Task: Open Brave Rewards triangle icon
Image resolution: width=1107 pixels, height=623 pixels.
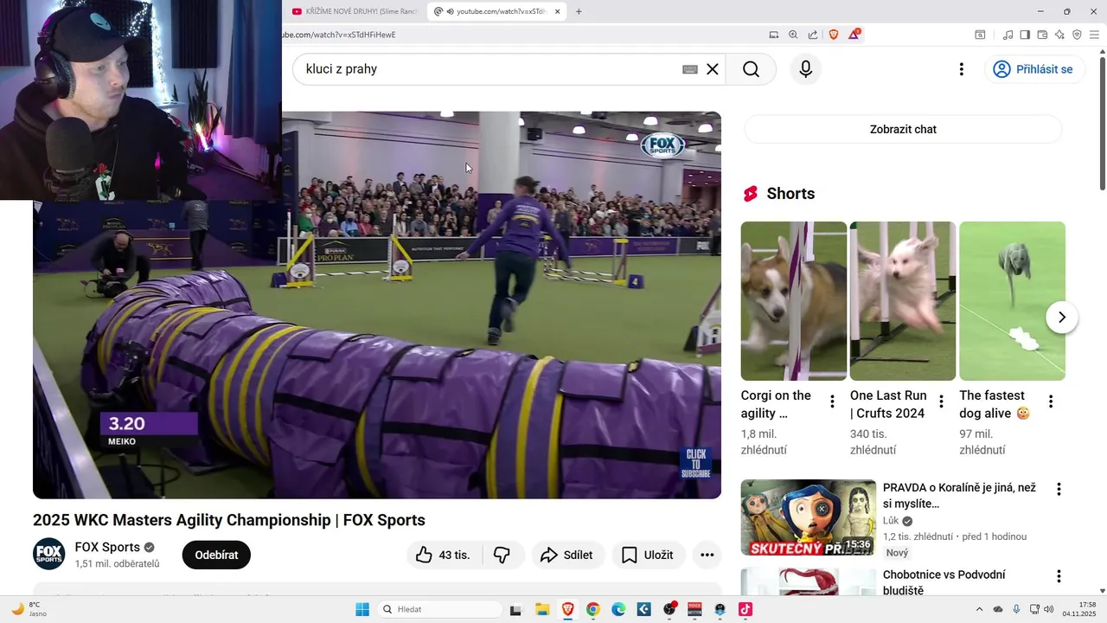Action: [x=854, y=35]
